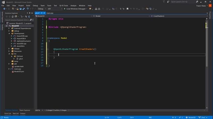
Task: Switch to the Team Explorer tab
Action: 25,110
